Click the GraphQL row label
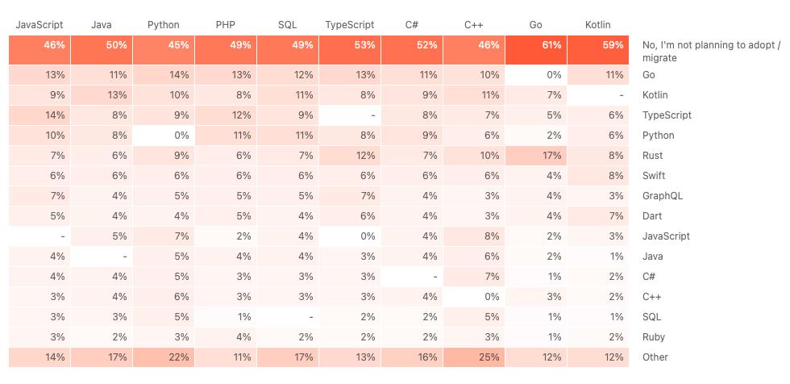 click(x=662, y=196)
